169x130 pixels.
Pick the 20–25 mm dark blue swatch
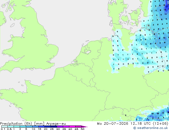[x=47, y=127]
